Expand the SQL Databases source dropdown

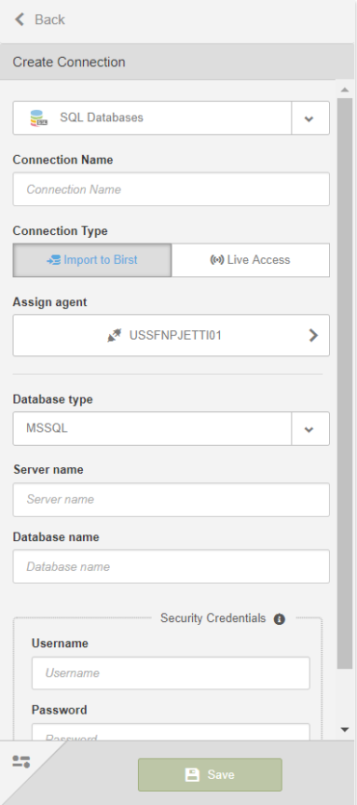tap(309, 118)
